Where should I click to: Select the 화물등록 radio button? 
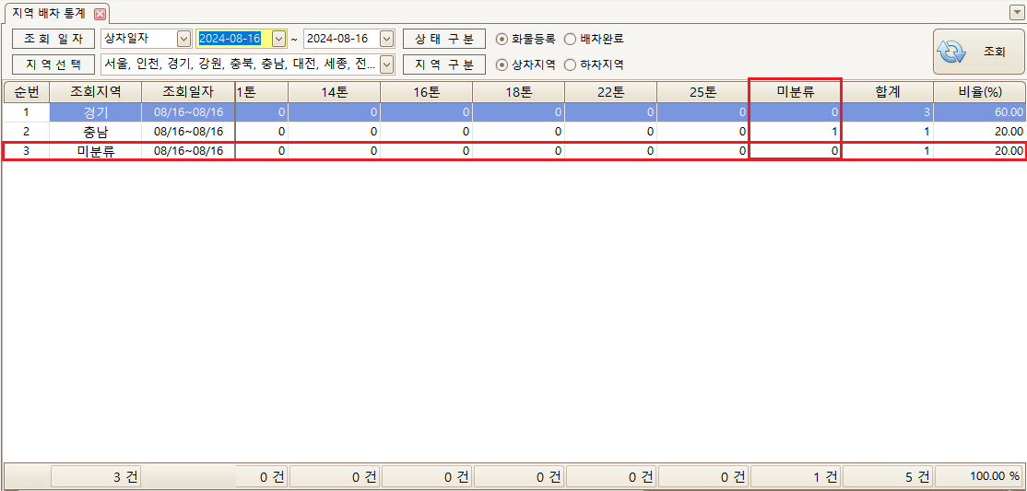click(502, 39)
